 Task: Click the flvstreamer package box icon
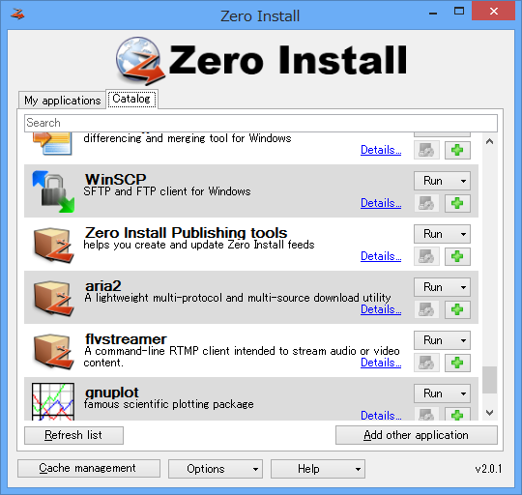pyautogui.click(x=53, y=351)
